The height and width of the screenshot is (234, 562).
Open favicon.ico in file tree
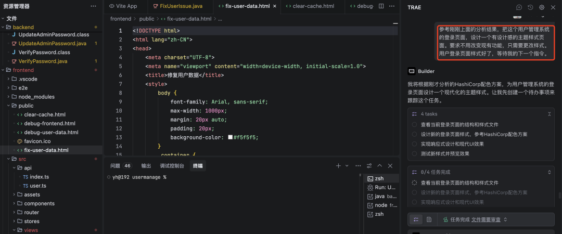(x=37, y=141)
